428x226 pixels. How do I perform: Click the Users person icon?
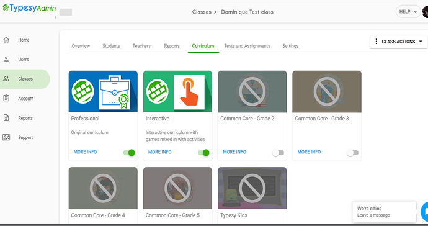pyautogui.click(x=6, y=60)
